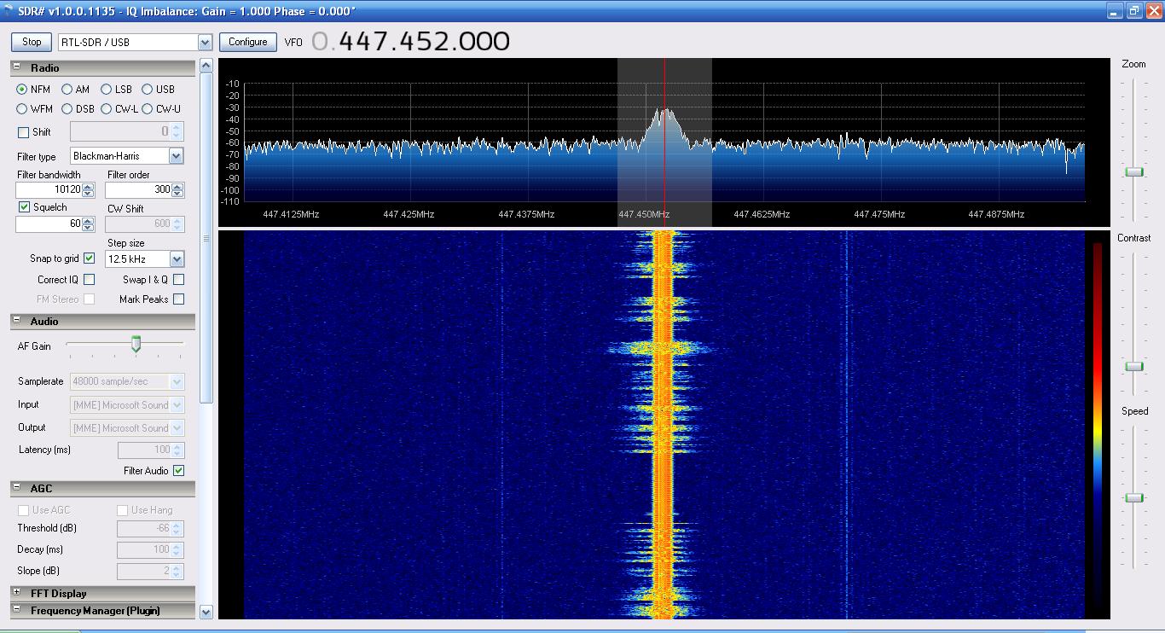Select AM demodulation mode

pyautogui.click(x=67, y=90)
